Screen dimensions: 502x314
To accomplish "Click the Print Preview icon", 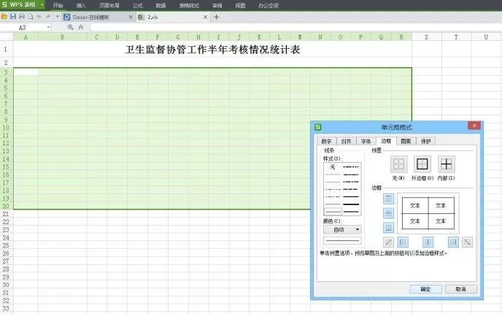I will (x=31, y=17).
